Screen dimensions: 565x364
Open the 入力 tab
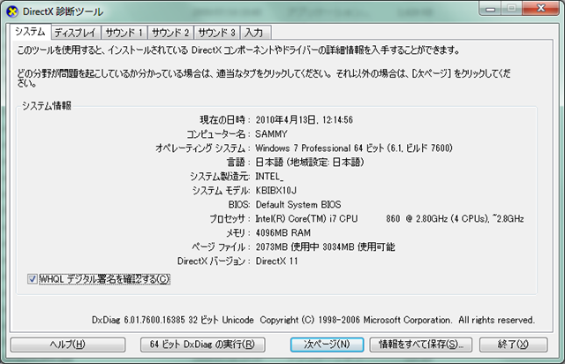[255, 33]
